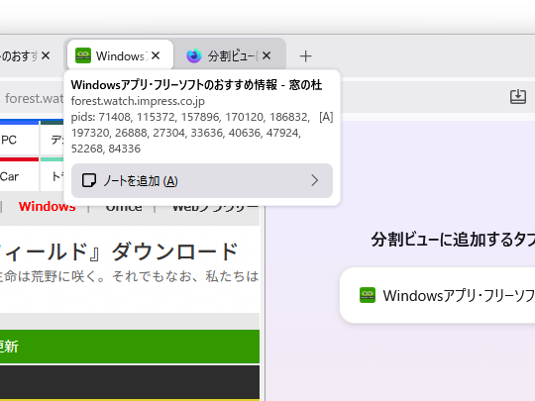Open the PC category link
Viewport: 535px width, 401px height.
tap(9, 140)
